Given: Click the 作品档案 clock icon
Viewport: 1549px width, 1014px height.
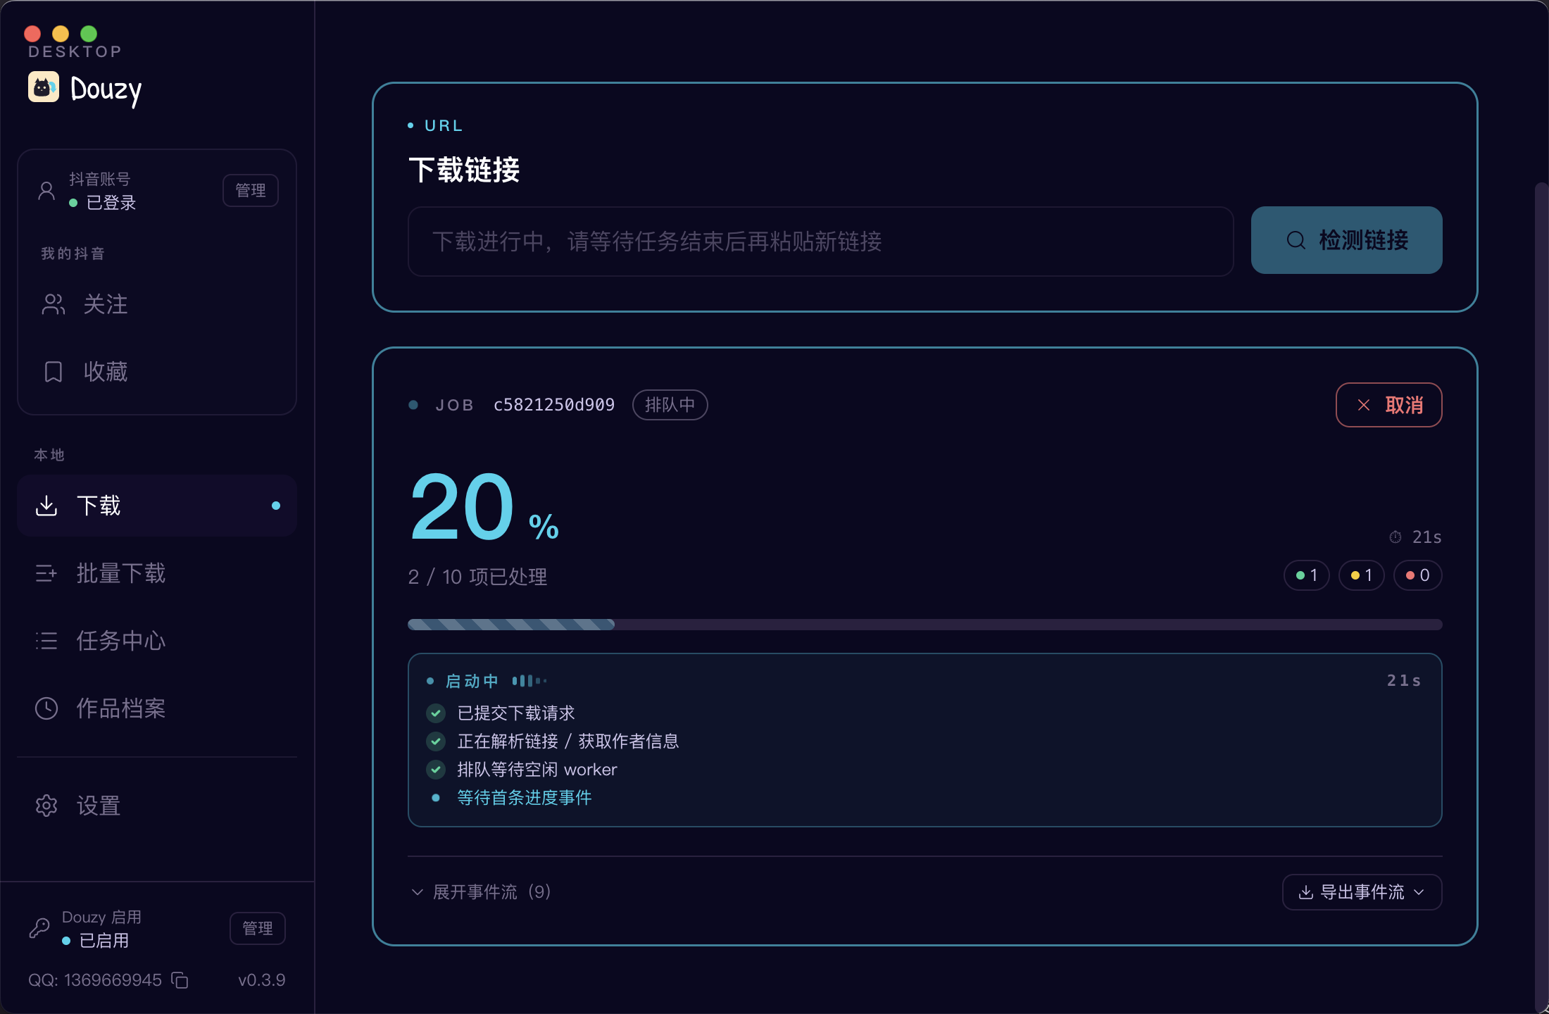Looking at the screenshot, I should (46, 708).
